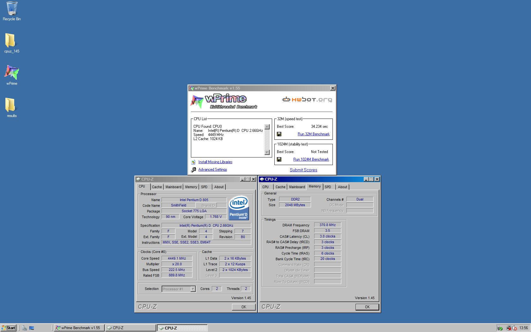The width and height of the screenshot is (531, 332).
Task: Select the results folder on desktop
Action: click(12, 108)
